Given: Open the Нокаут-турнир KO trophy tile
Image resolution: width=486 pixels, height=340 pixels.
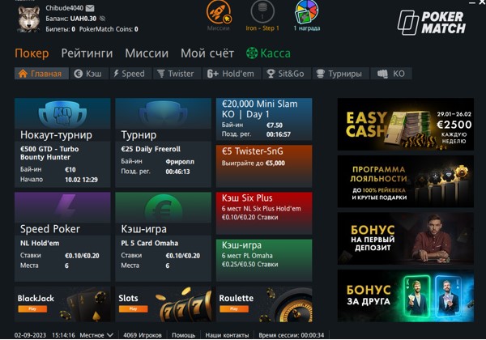Looking at the screenshot, I should point(62,113).
